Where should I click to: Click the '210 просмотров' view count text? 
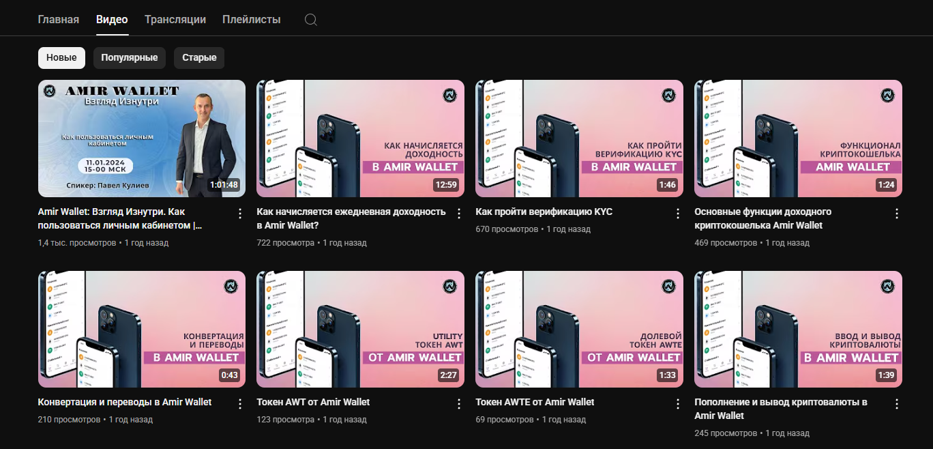69,420
